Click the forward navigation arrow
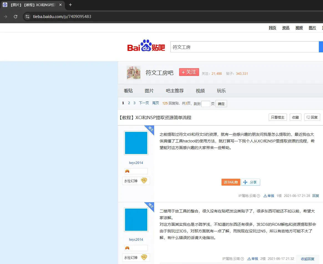 6,17
